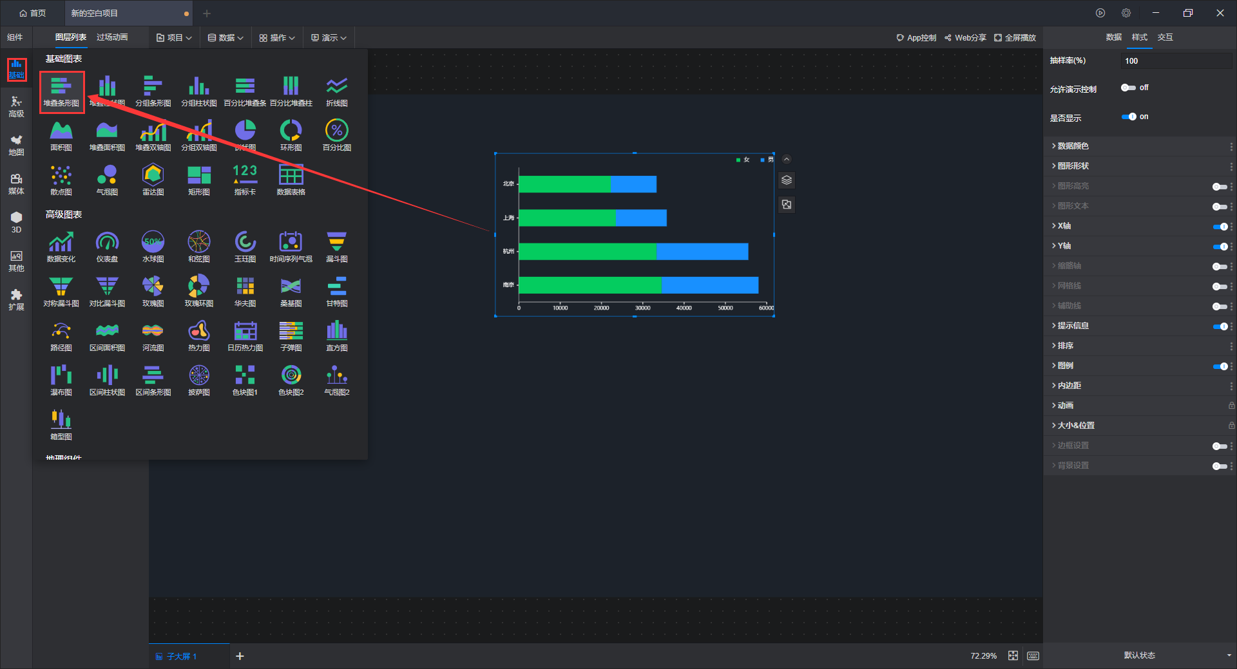Select the 玫瑰图 chart icon
The height and width of the screenshot is (669, 1237).
pos(153,292)
